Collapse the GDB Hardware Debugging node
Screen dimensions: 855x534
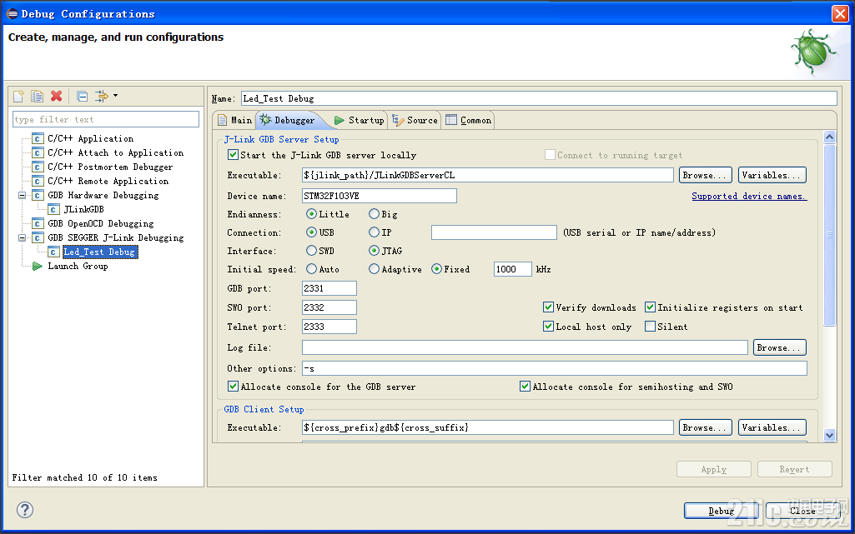pyautogui.click(x=22, y=196)
